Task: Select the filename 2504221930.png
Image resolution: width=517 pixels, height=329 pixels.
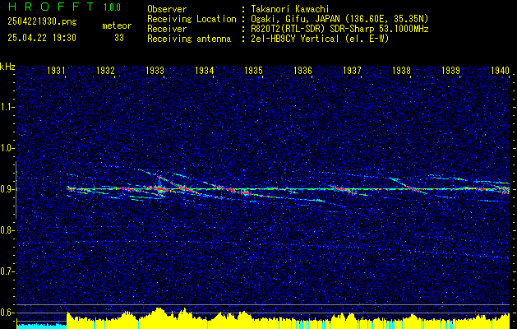Action: pyautogui.click(x=42, y=22)
